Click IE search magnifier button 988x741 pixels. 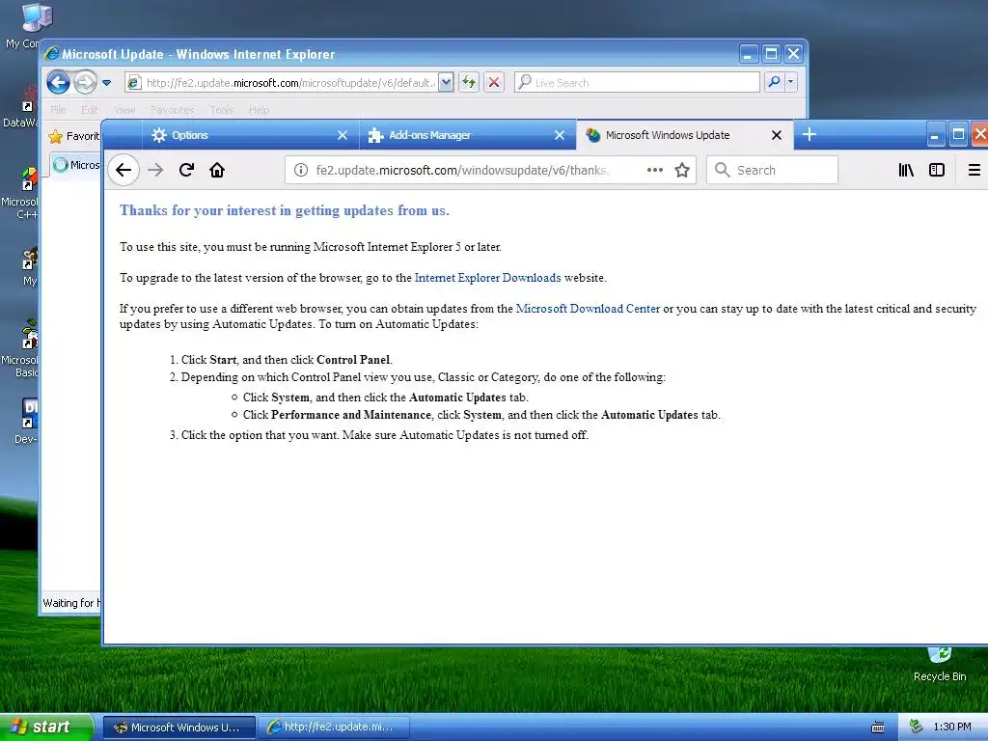click(774, 83)
